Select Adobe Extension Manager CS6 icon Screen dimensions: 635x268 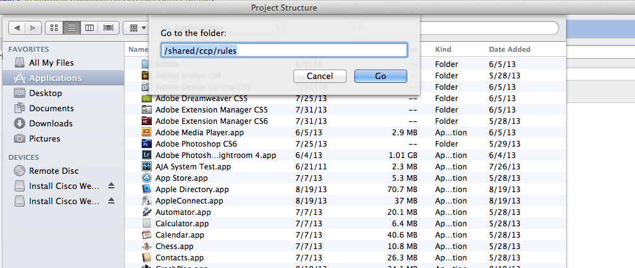146,121
